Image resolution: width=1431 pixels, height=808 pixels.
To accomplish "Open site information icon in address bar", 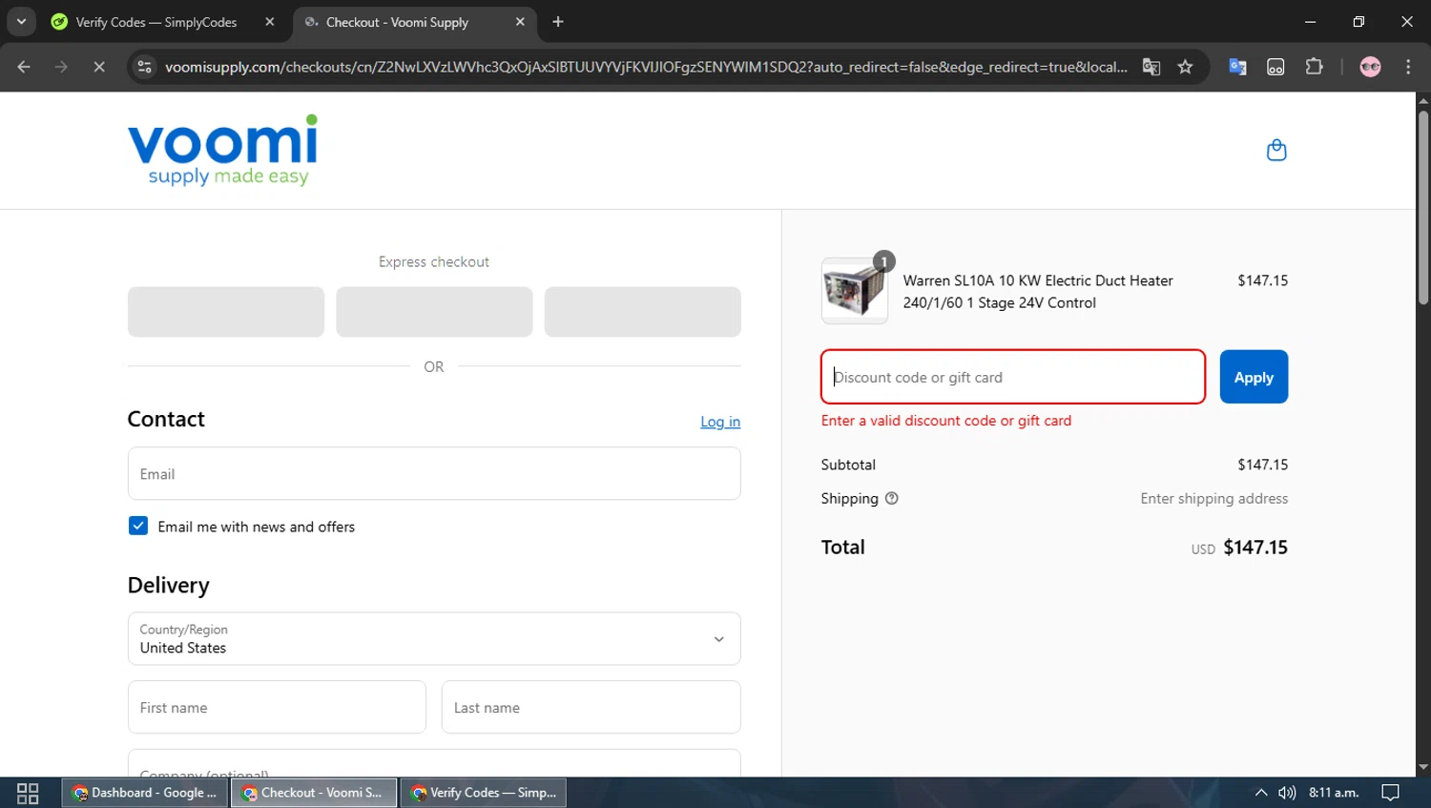I will tap(144, 67).
